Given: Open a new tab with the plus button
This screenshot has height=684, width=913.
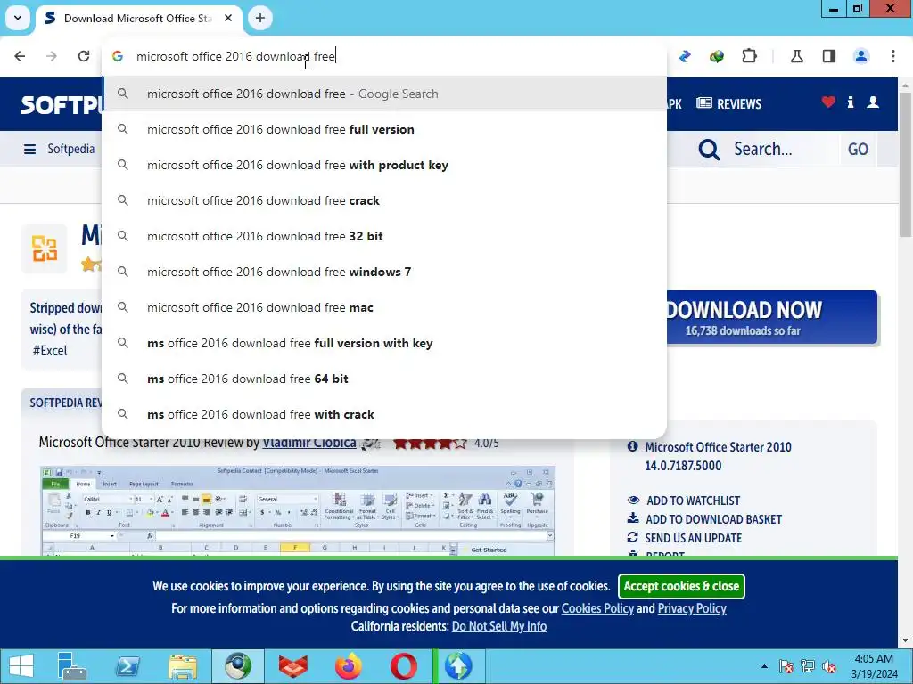Looking at the screenshot, I should [260, 18].
